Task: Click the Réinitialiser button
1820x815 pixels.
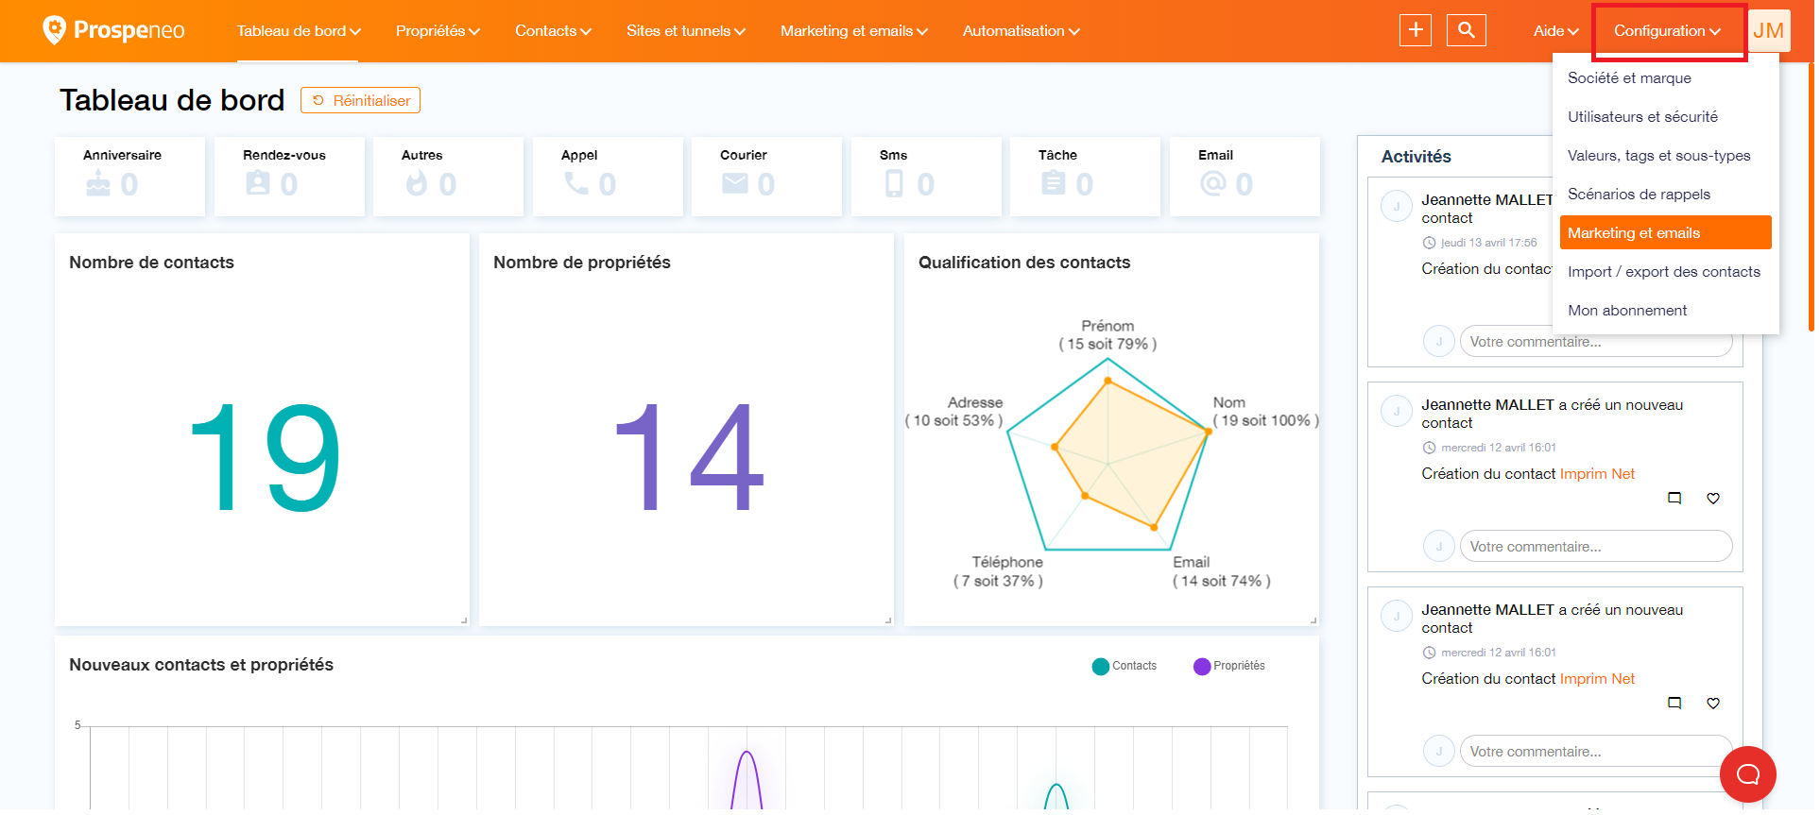Action: pyautogui.click(x=360, y=100)
